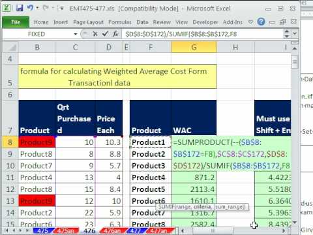Switch to the Insert ribbon tab
Image resolution: width=313 pixels, height=235 pixels.
[61, 22]
